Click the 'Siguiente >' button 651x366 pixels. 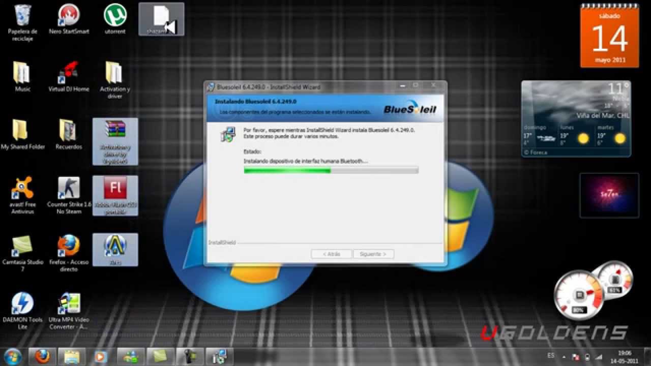373,254
